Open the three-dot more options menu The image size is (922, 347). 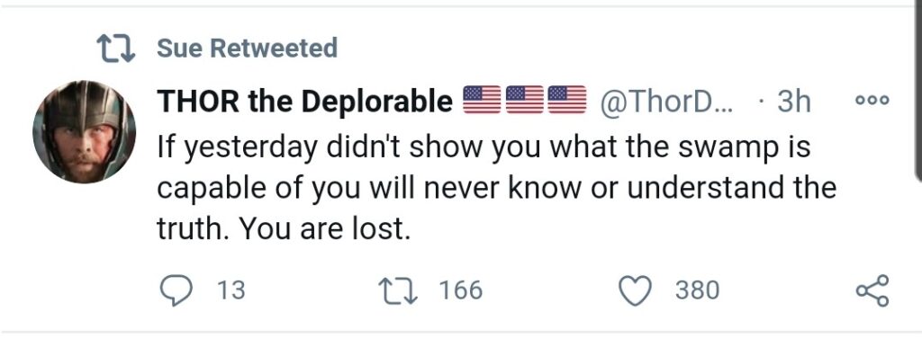pyautogui.click(x=872, y=101)
